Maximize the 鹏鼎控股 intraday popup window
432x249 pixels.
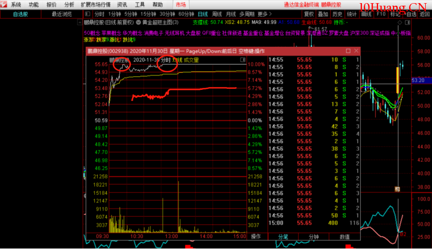(348, 51)
